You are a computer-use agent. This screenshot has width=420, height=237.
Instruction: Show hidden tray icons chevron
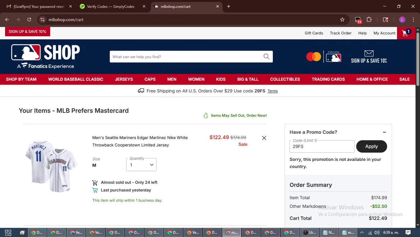point(362,233)
